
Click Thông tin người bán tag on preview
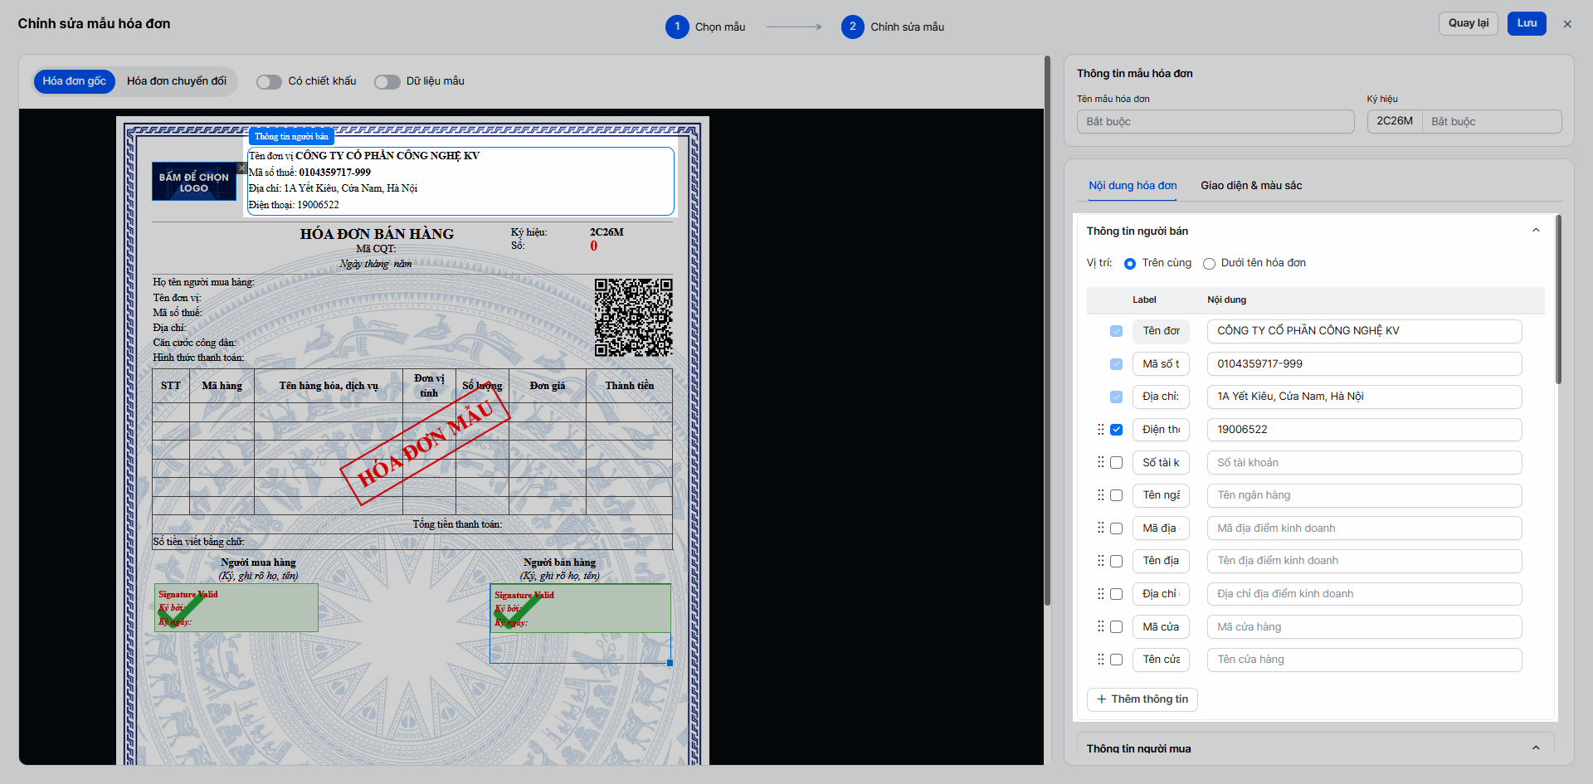click(x=291, y=136)
